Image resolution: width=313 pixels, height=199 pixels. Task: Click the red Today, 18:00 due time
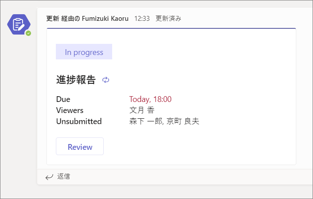click(150, 99)
